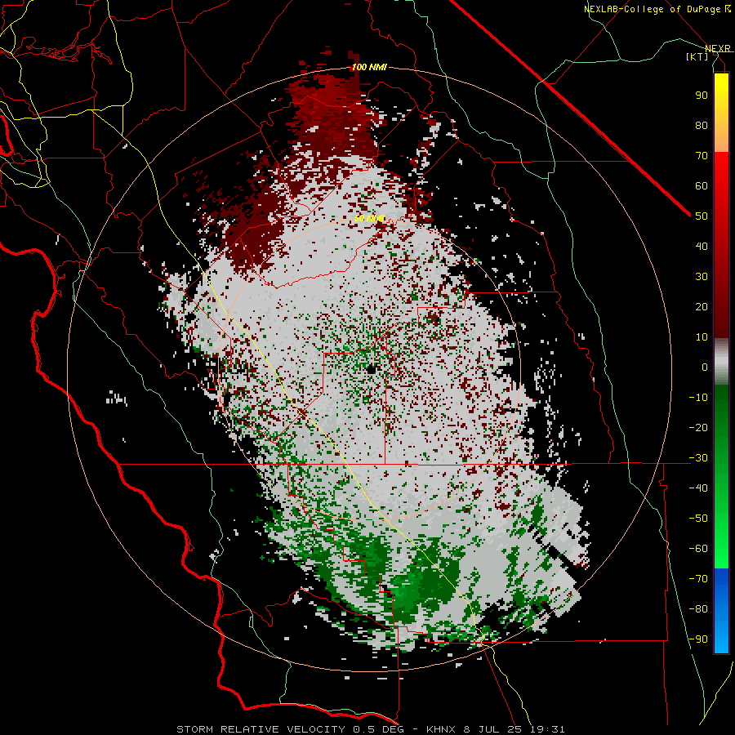This screenshot has height=735, width=735.
Task: Pick the orange segment of the color bar
Action: 721,137
